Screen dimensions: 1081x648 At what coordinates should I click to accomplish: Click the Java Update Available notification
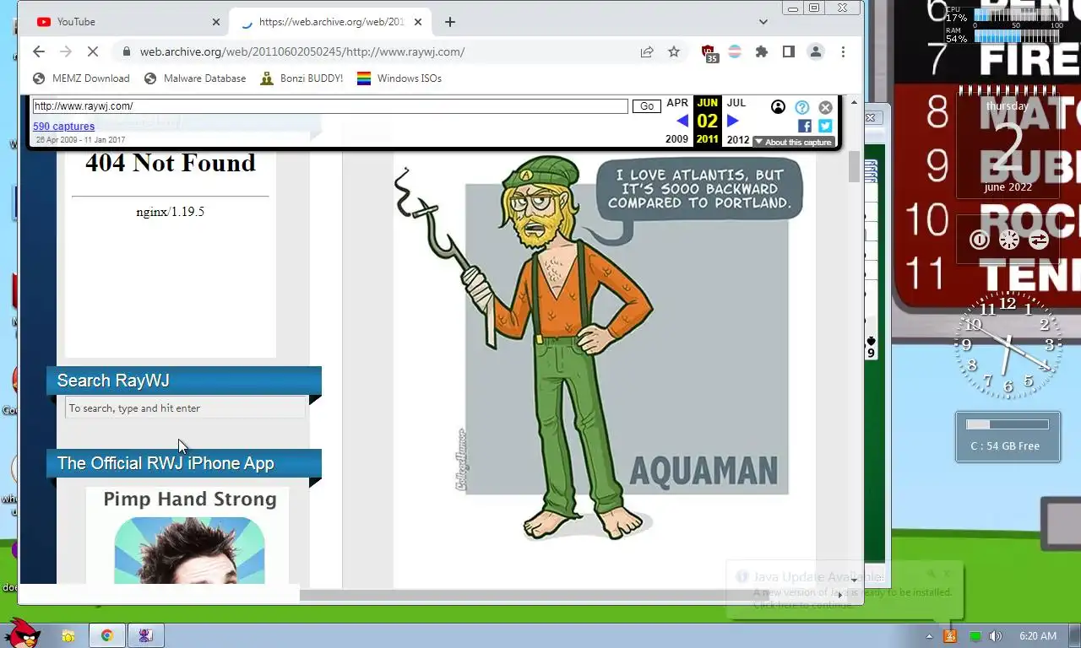point(845,590)
